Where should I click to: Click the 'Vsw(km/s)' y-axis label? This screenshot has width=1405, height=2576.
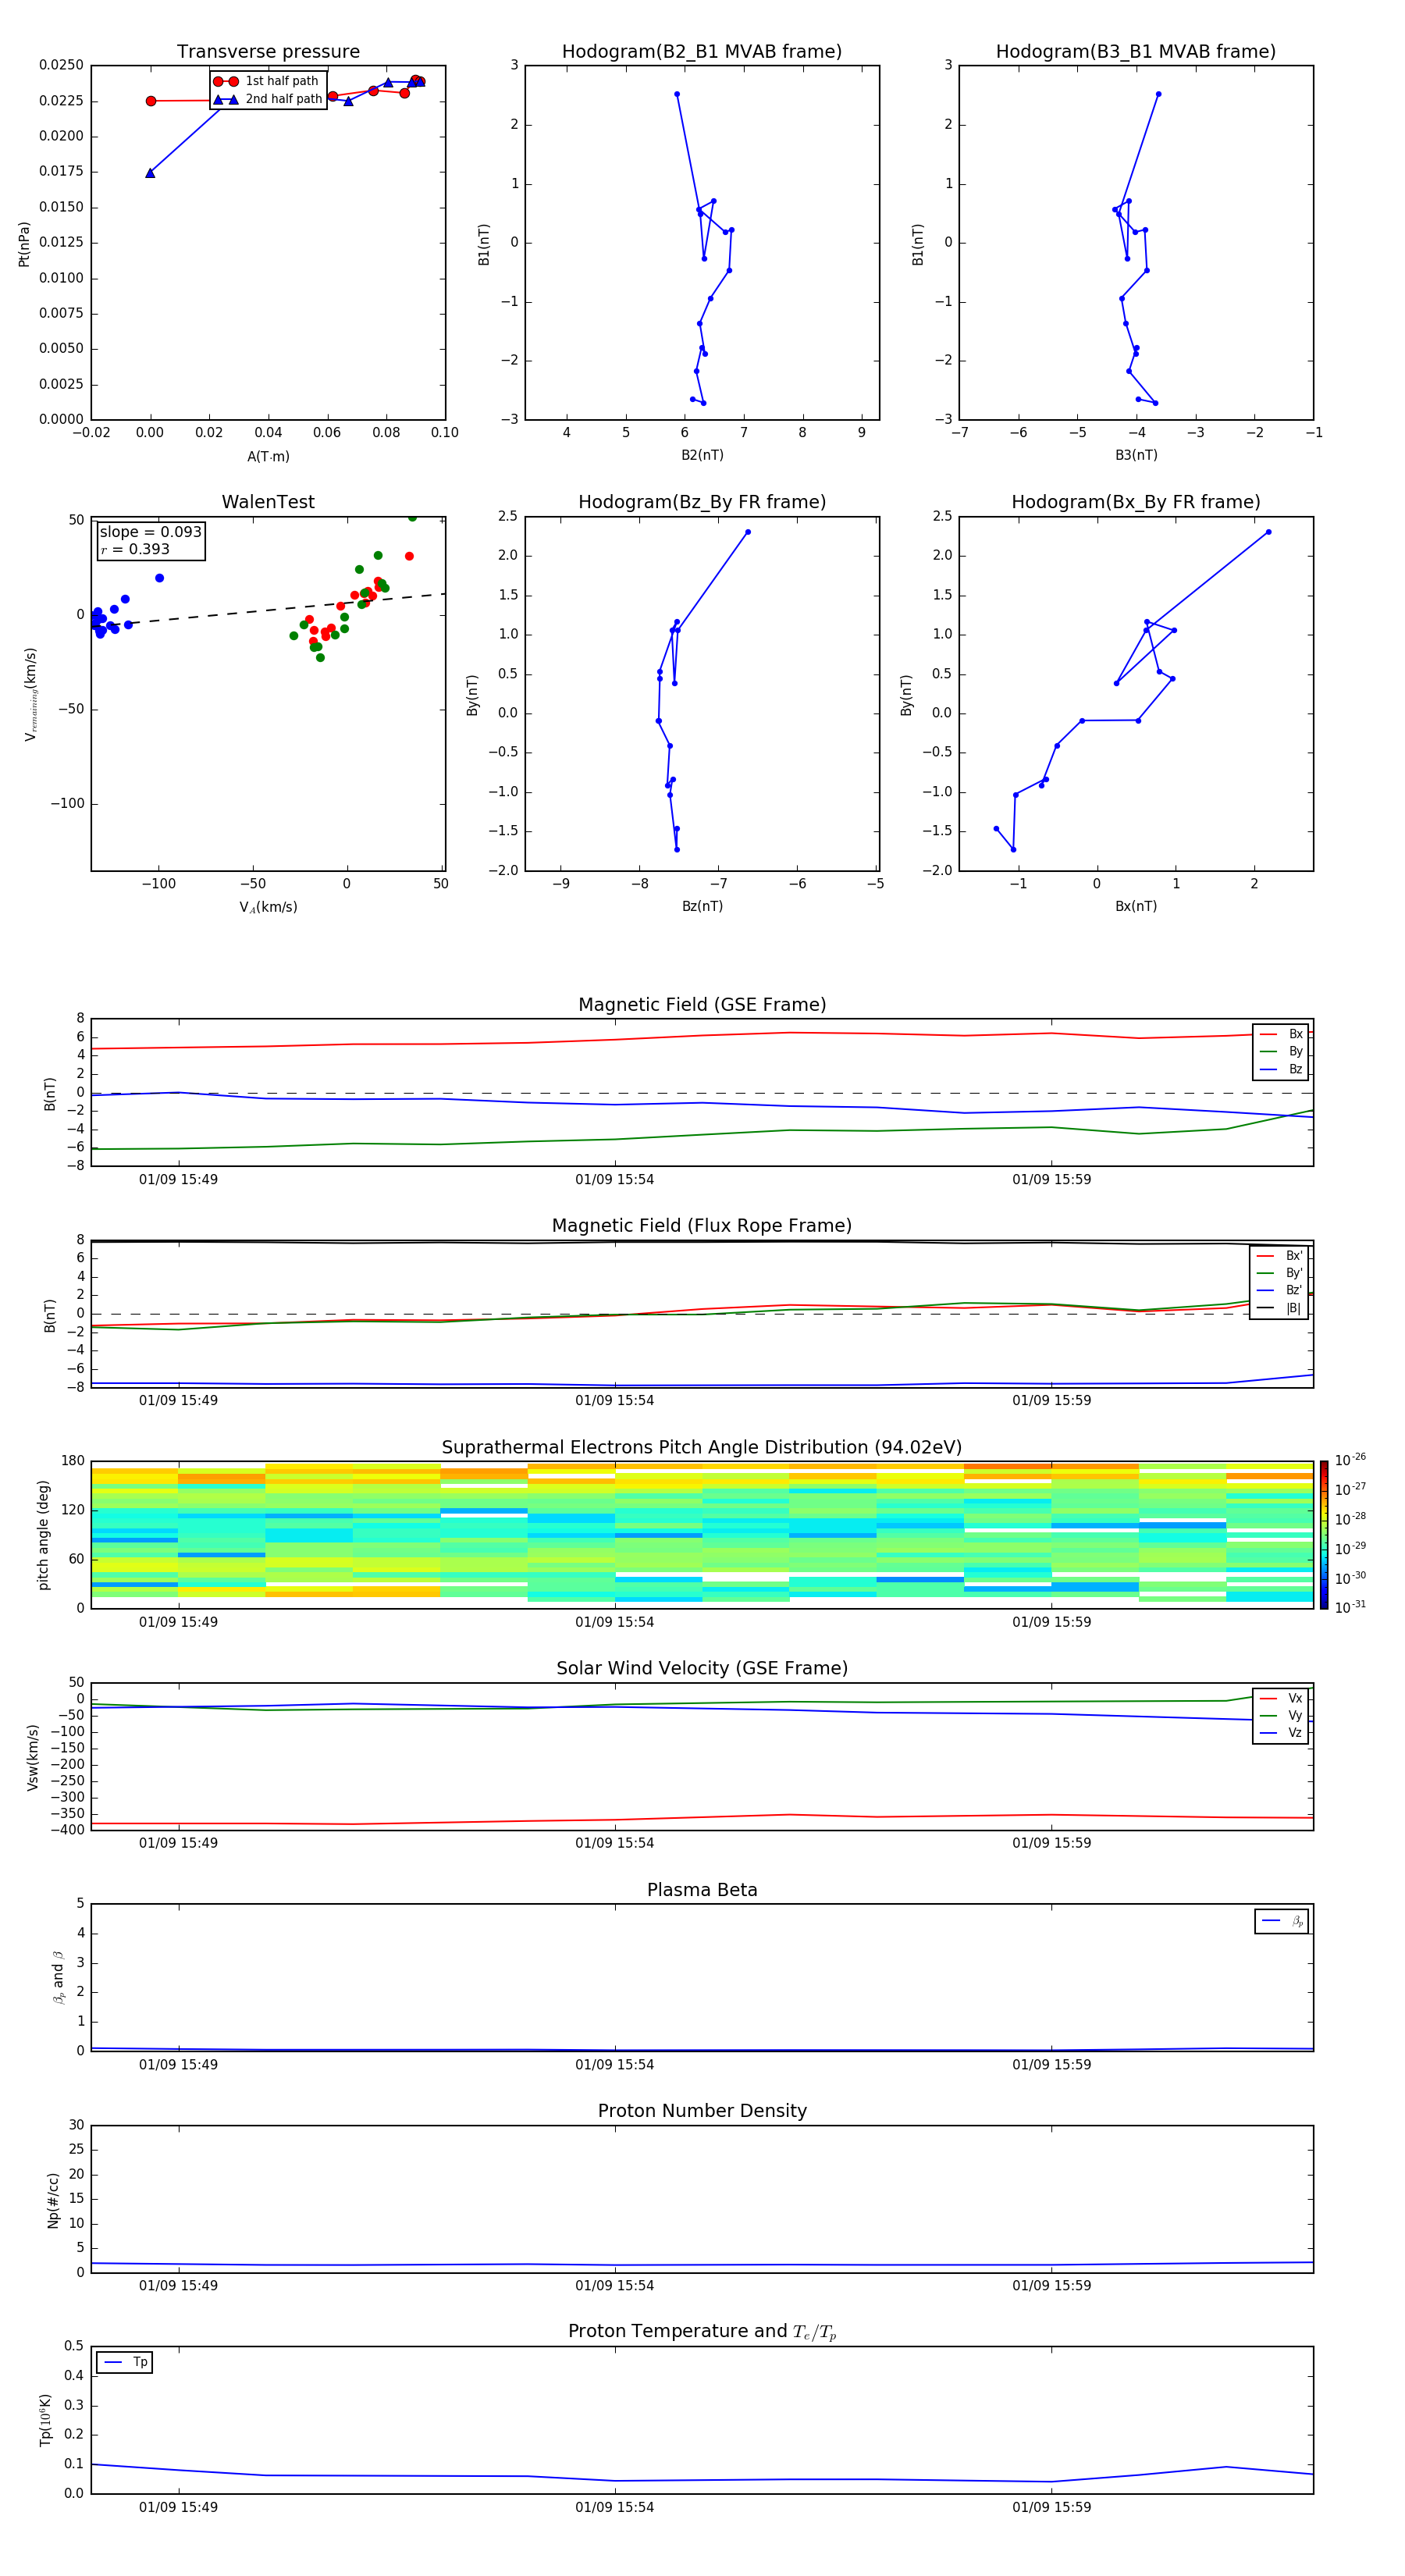click(33, 1757)
